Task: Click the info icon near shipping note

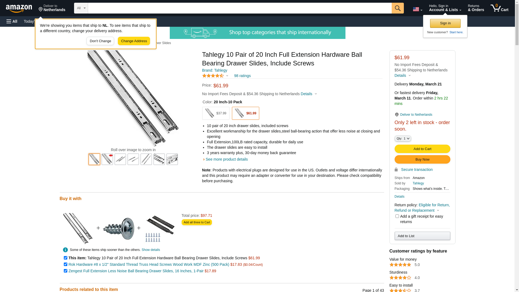Action: point(65,250)
